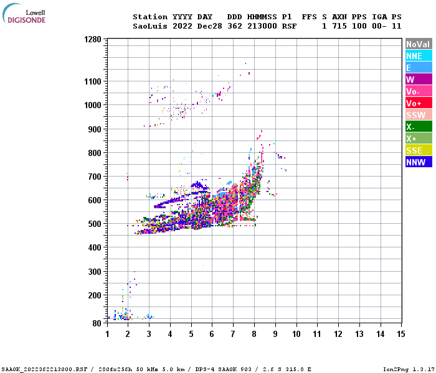Click frequency axis label 14
Image resolution: width=436 pixels, height=373 pixels.
pos(381,334)
